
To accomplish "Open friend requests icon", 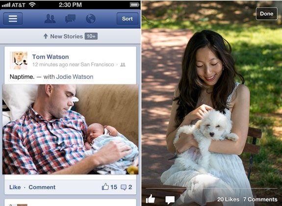I will point(50,19).
